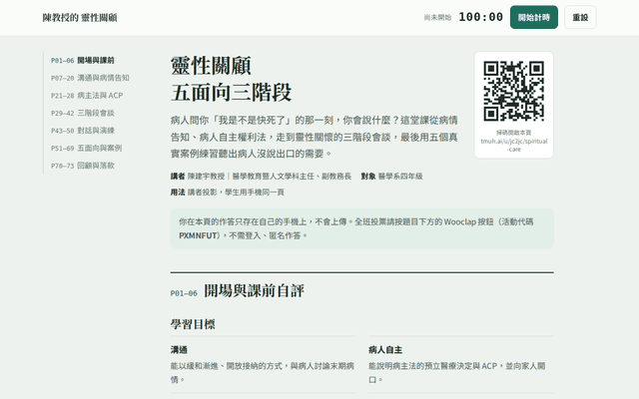Click the QR code image
Viewport: 639px width, 399px height.
[513, 91]
